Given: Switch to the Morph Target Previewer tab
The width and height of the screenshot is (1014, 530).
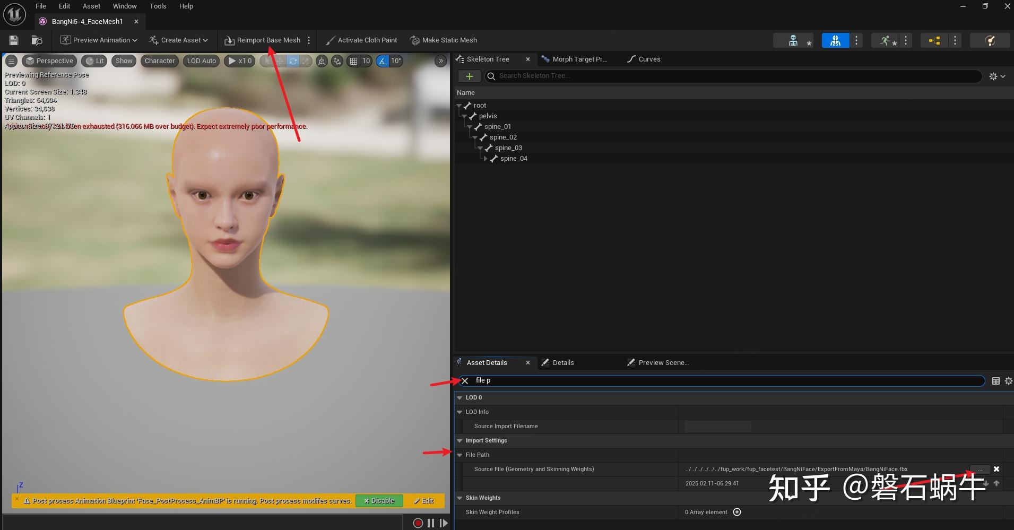Looking at the screenshot, I should point(574,59).
